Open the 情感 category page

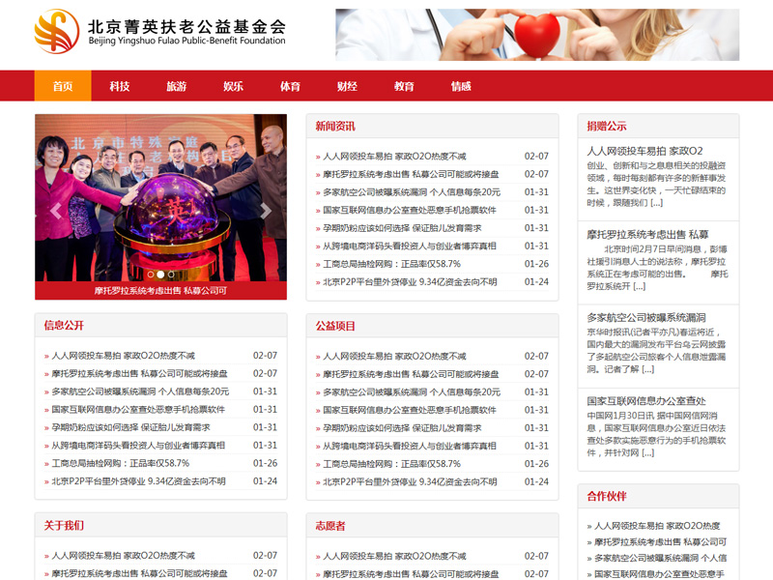click(460, 86)
